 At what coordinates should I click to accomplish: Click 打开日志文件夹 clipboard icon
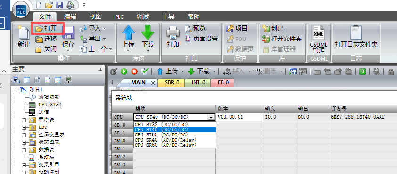[356, 32]
